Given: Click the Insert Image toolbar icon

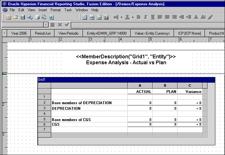Looking at the screenshot, I should click(99, 17).
